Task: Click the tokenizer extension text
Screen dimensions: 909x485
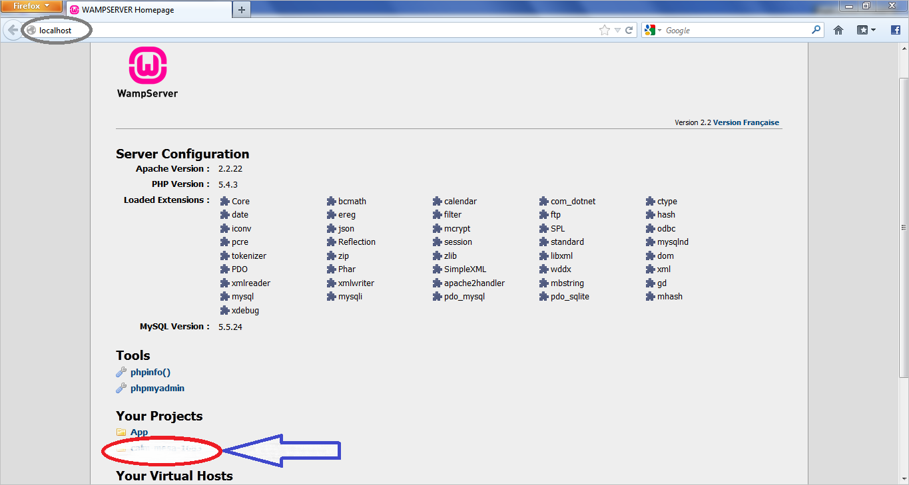Action: (x=249, y=256)
